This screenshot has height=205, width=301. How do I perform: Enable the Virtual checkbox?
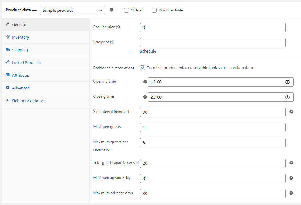pos(126,10)
